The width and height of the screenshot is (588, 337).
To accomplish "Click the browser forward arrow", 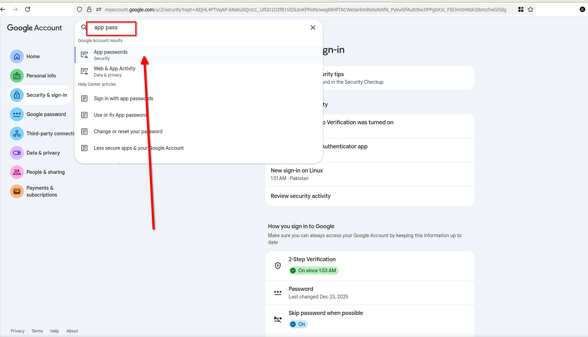I will [15, 10].
